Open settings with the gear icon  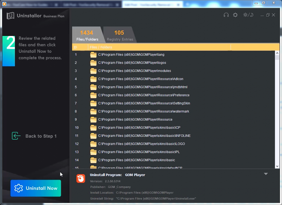pyautogui.click(x=235, y=15)
